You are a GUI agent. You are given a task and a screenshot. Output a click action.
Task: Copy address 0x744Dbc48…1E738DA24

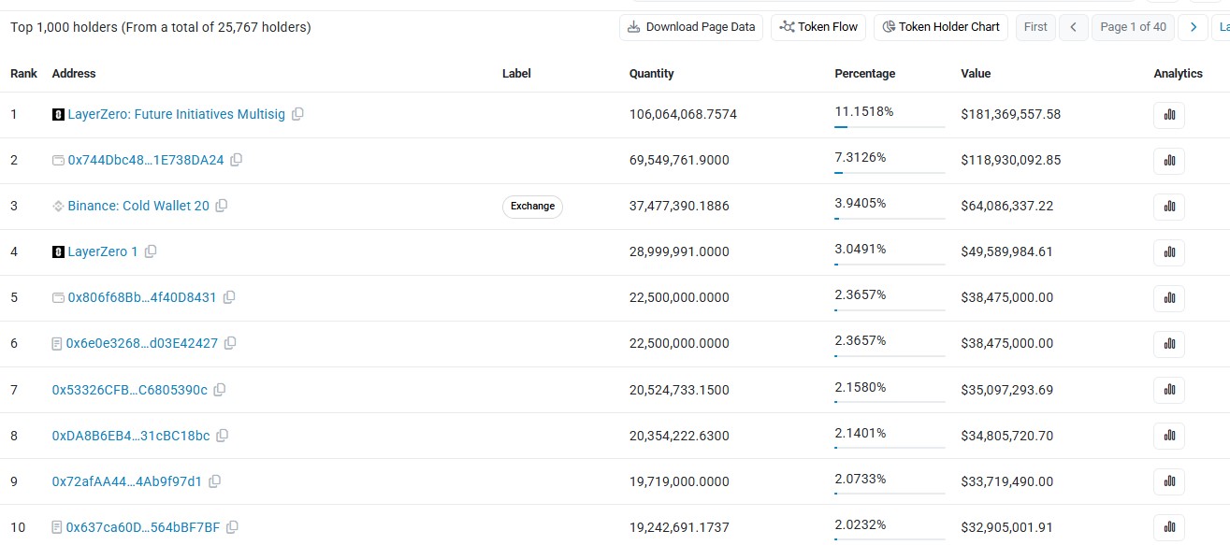click(x=236, y=160)
